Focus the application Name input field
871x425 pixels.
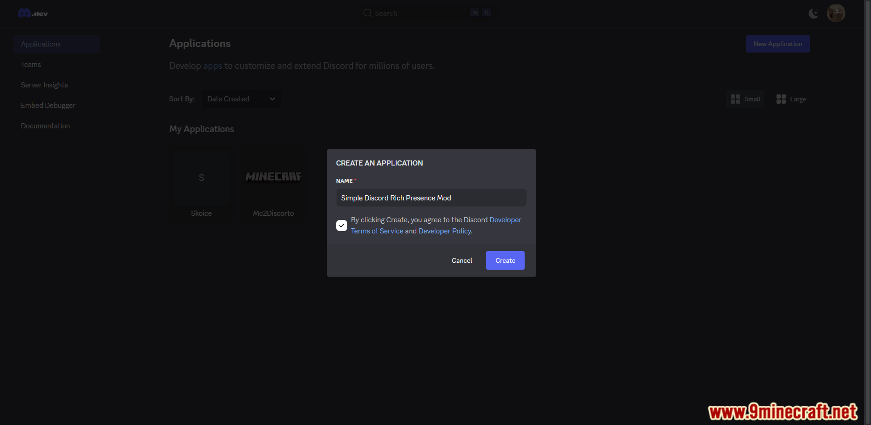pyautogui.click(x=431, y=198)
